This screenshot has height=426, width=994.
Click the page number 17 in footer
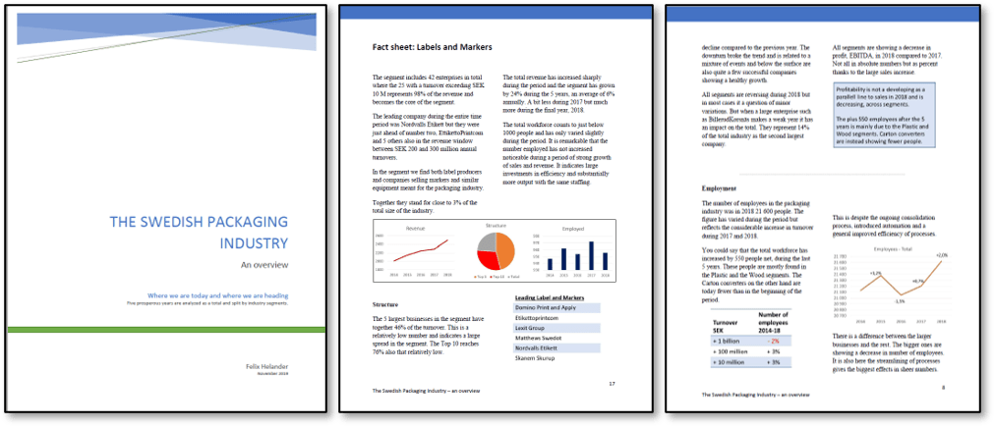[612, 383]
